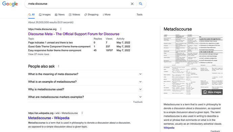Open the More images button

212,92
